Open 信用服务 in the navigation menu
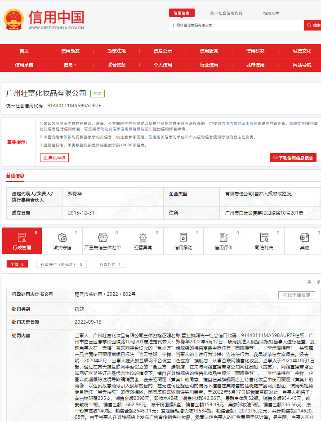321x421 pixels. 209,51
